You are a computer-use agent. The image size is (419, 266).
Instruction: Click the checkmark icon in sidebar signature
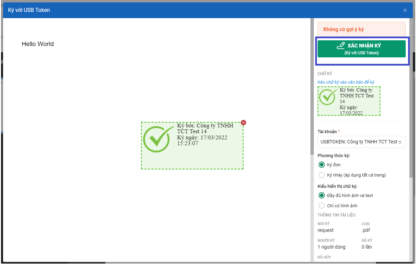click(x=329, y=97)
